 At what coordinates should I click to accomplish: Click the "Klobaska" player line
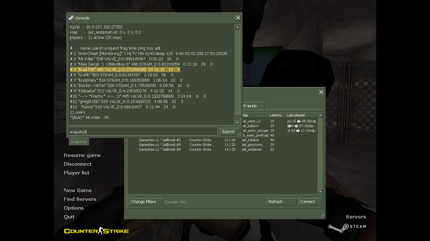coord(125,91)
